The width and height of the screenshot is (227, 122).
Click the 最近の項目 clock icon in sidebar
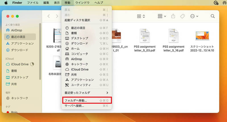(8, 37)
